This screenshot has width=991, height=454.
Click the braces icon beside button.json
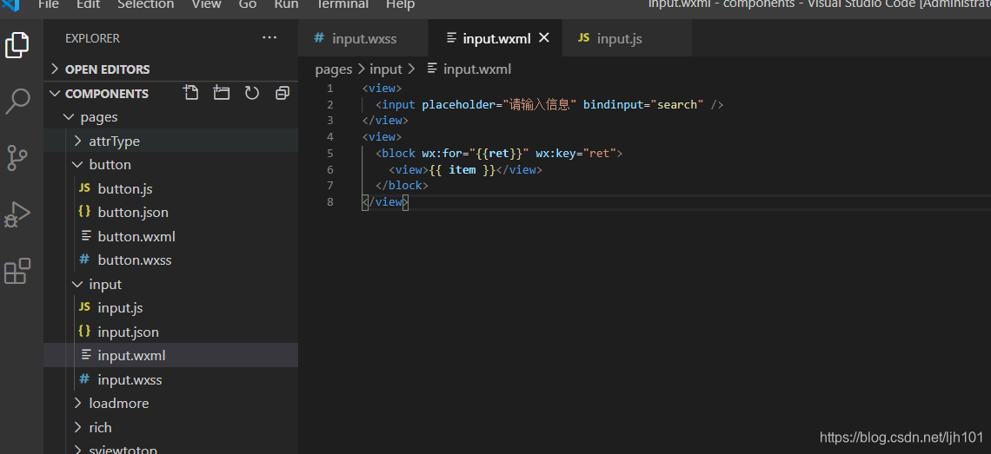click(84, 212)
